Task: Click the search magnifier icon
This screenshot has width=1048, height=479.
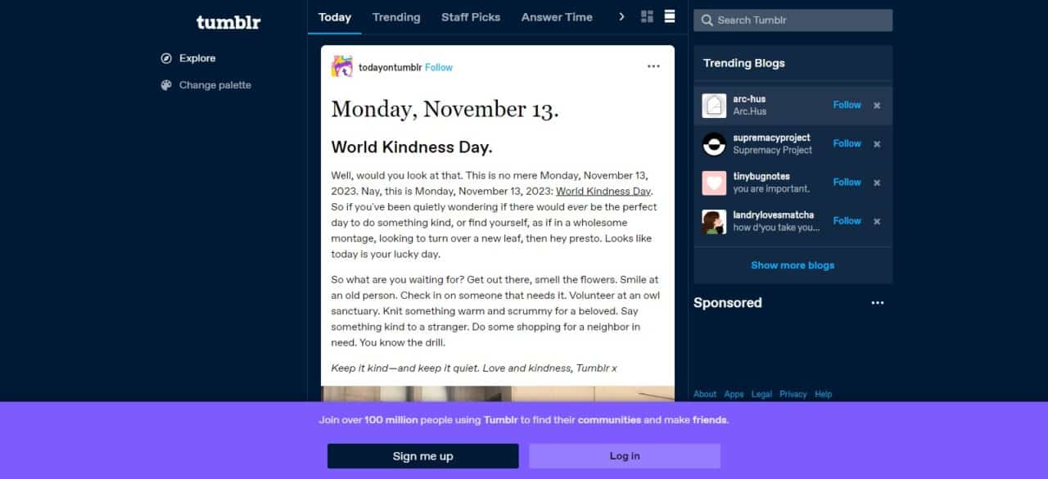Action: point(707,20)
